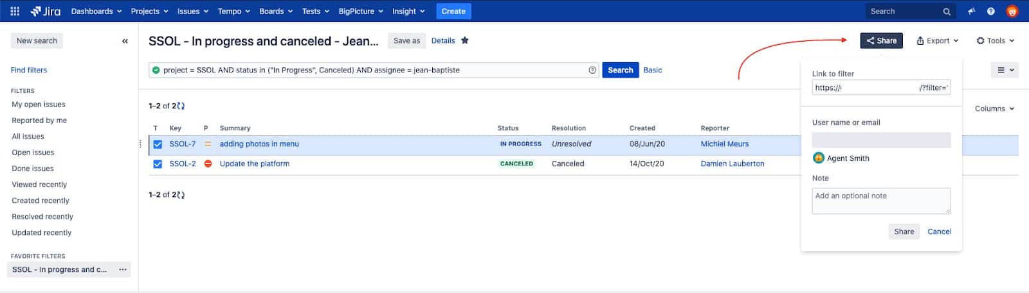Open the Dashboards dropdown

tap(96, 11)
